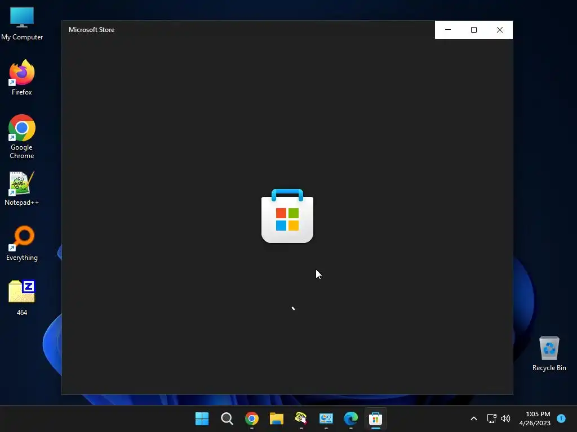The image size is (577, 432).
Task: Select the Firefox desktop shortcut
Action: tap(22, 78)
